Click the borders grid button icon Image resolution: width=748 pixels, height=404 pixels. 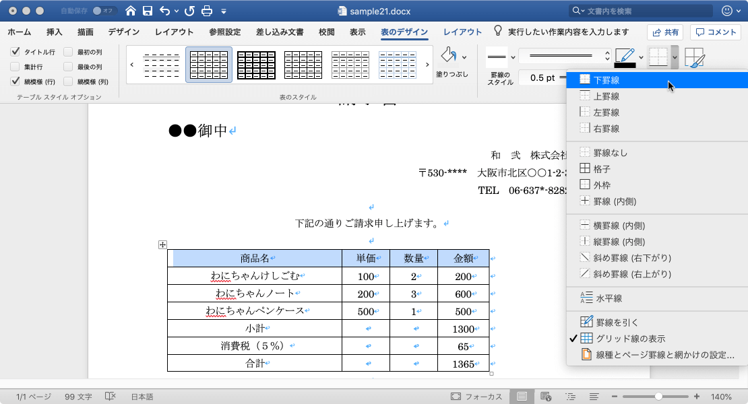click(x=658, y=57)
